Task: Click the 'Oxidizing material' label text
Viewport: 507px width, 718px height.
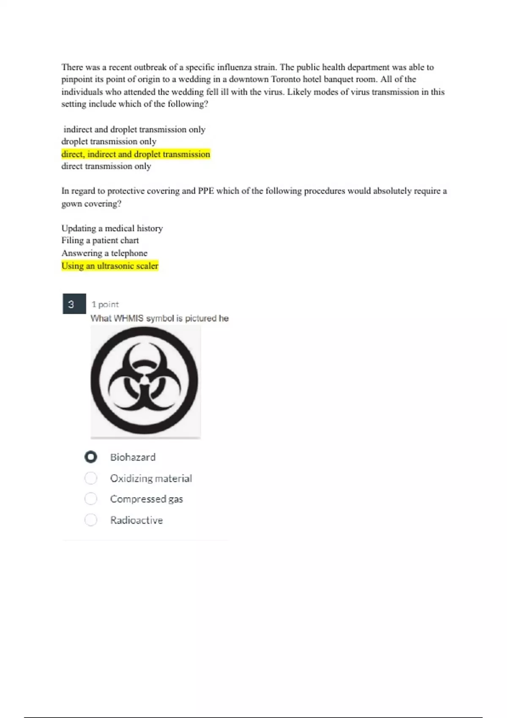Action: click(151, 478)
